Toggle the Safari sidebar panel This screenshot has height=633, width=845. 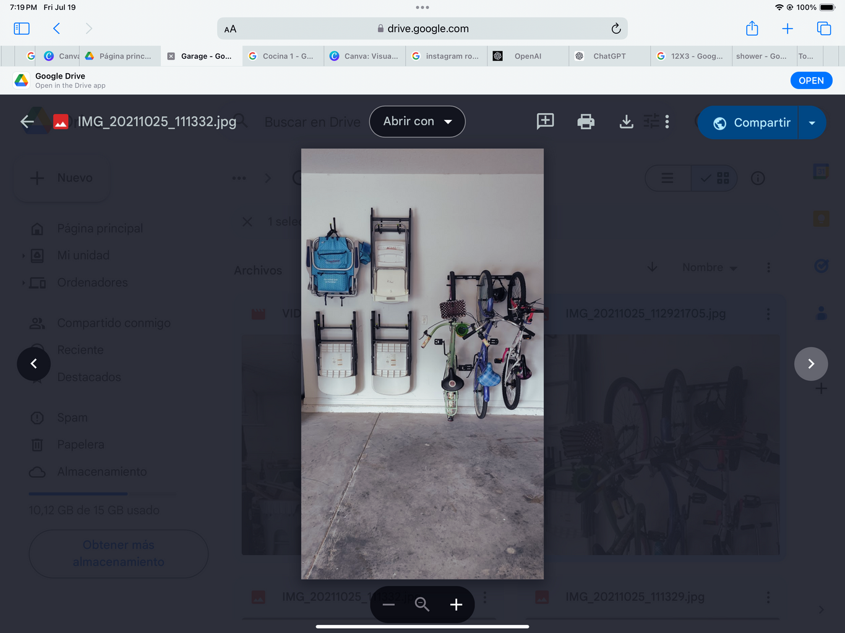click(22, 28)
